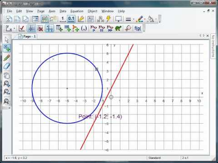Click the screen monitor toolbar icon
The width and height of the screenshot is (218, 163).
coord(119,19)
